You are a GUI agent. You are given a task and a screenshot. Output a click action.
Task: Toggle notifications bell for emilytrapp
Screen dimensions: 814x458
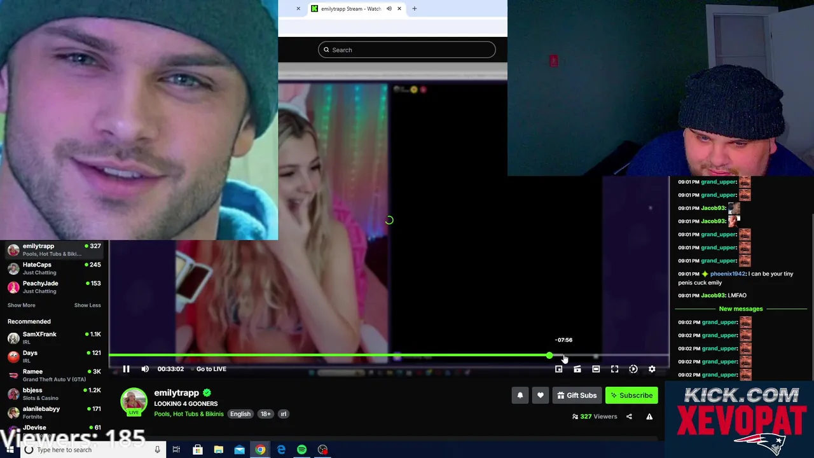tap(520, 396)
